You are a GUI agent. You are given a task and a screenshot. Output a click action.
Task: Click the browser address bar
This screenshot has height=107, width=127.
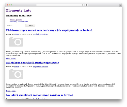coord(60,5)
